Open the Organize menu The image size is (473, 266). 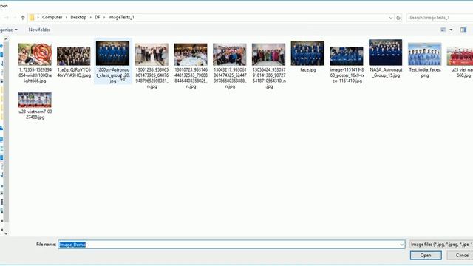point(8,30)
